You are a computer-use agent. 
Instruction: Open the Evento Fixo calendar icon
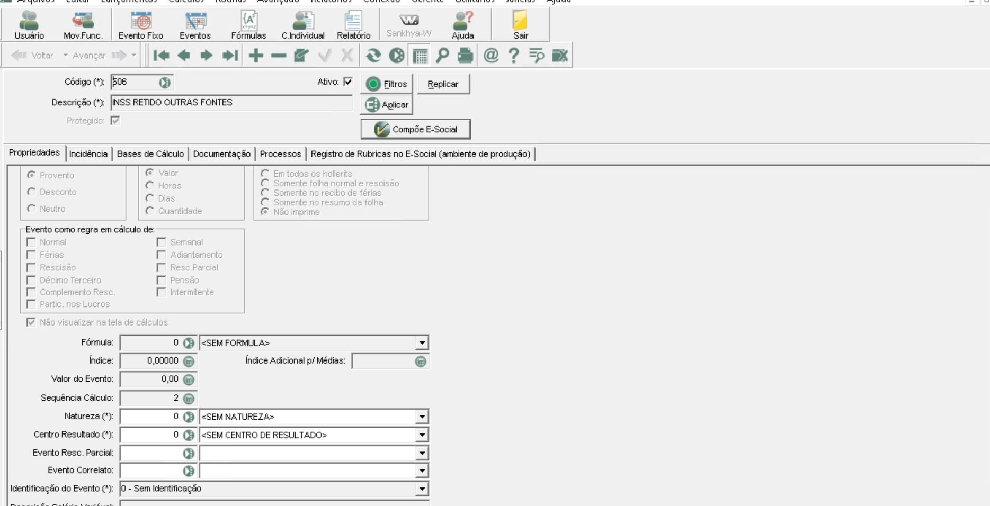pyautogui.click(x=141, y=25)
